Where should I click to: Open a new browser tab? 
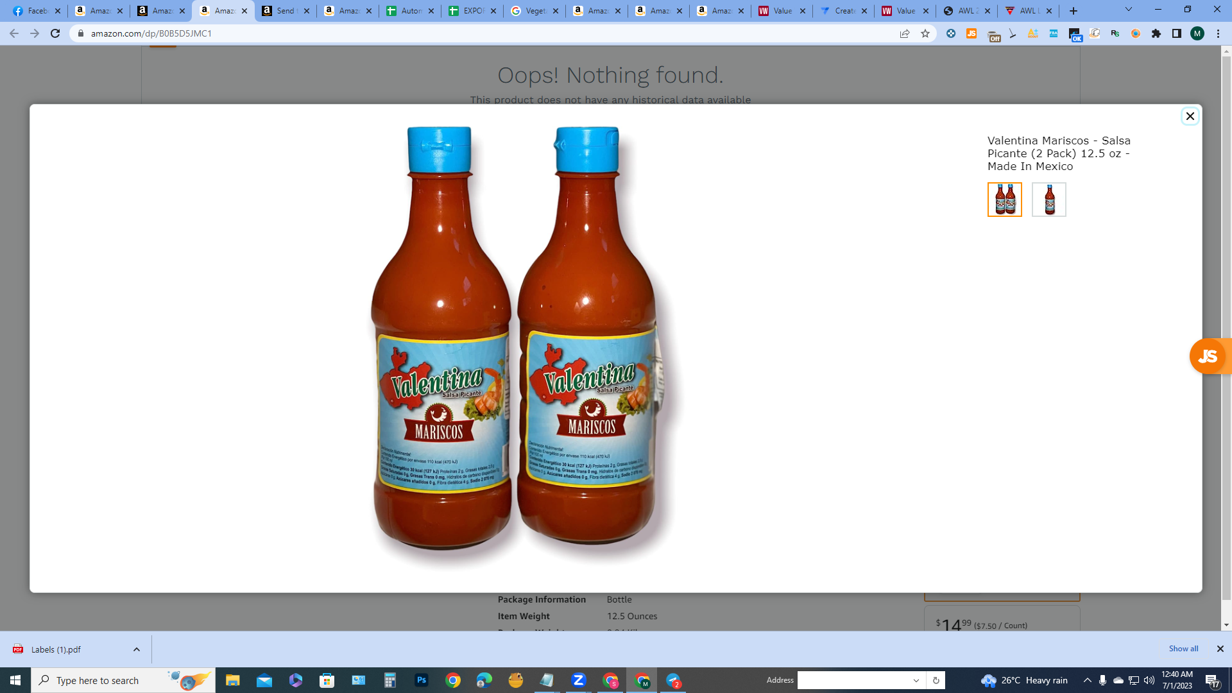pos(1074,11)
